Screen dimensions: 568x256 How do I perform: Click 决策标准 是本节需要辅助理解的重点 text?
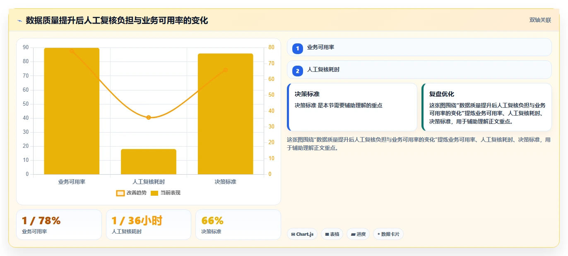[x=339, y=105]
